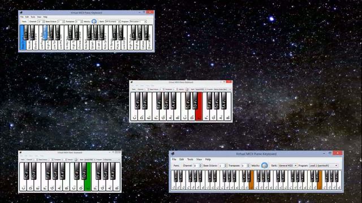Play the D#3 black key in middle window
The height and width of the screenshot is (203, 362).
pos(145,101)
